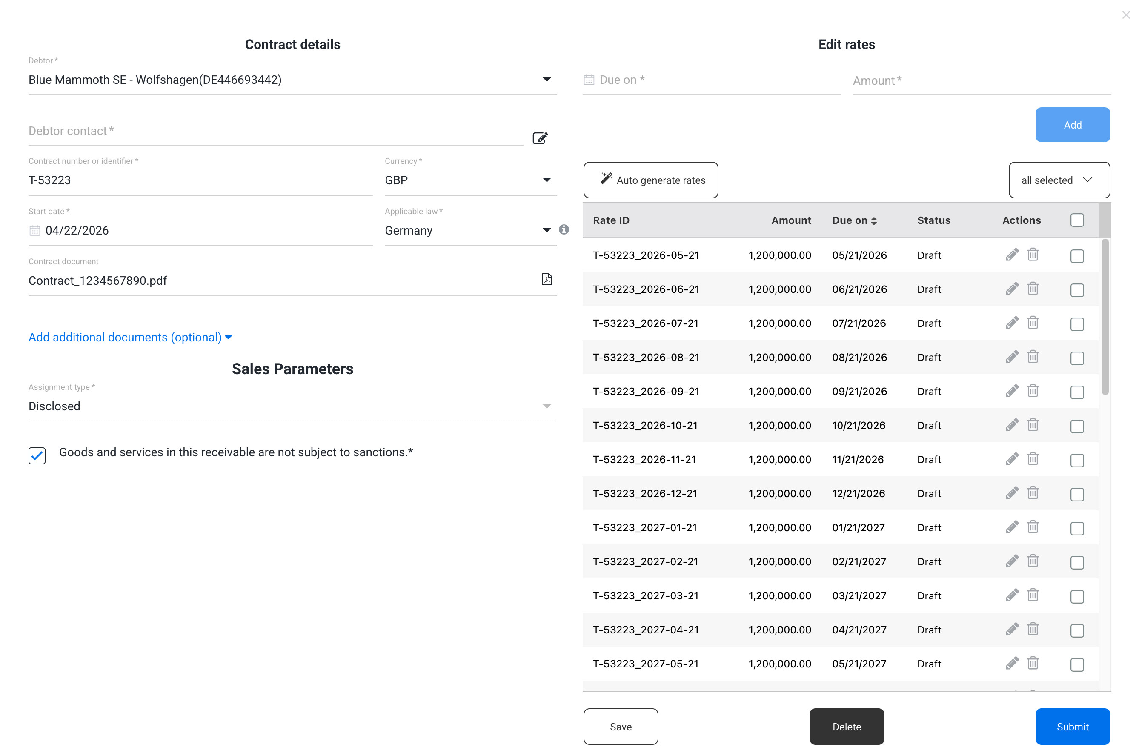Open the 'all selected' filter dropdown

[x=1059, y=180]
